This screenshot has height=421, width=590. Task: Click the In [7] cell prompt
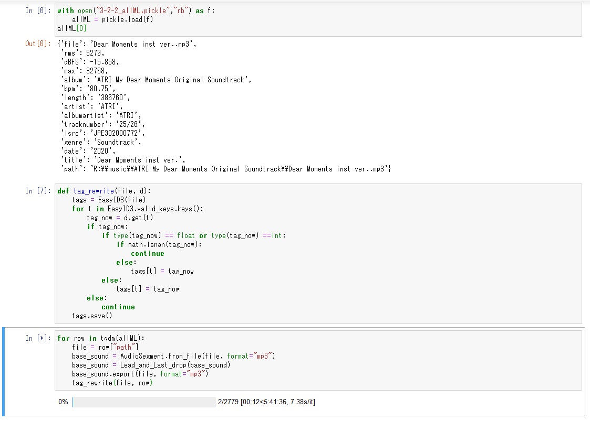[x=38, y=191]
